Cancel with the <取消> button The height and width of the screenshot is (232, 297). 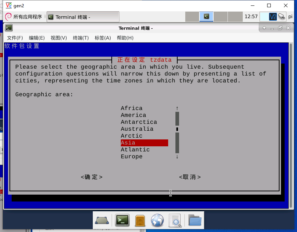click(x=190, y=177)
